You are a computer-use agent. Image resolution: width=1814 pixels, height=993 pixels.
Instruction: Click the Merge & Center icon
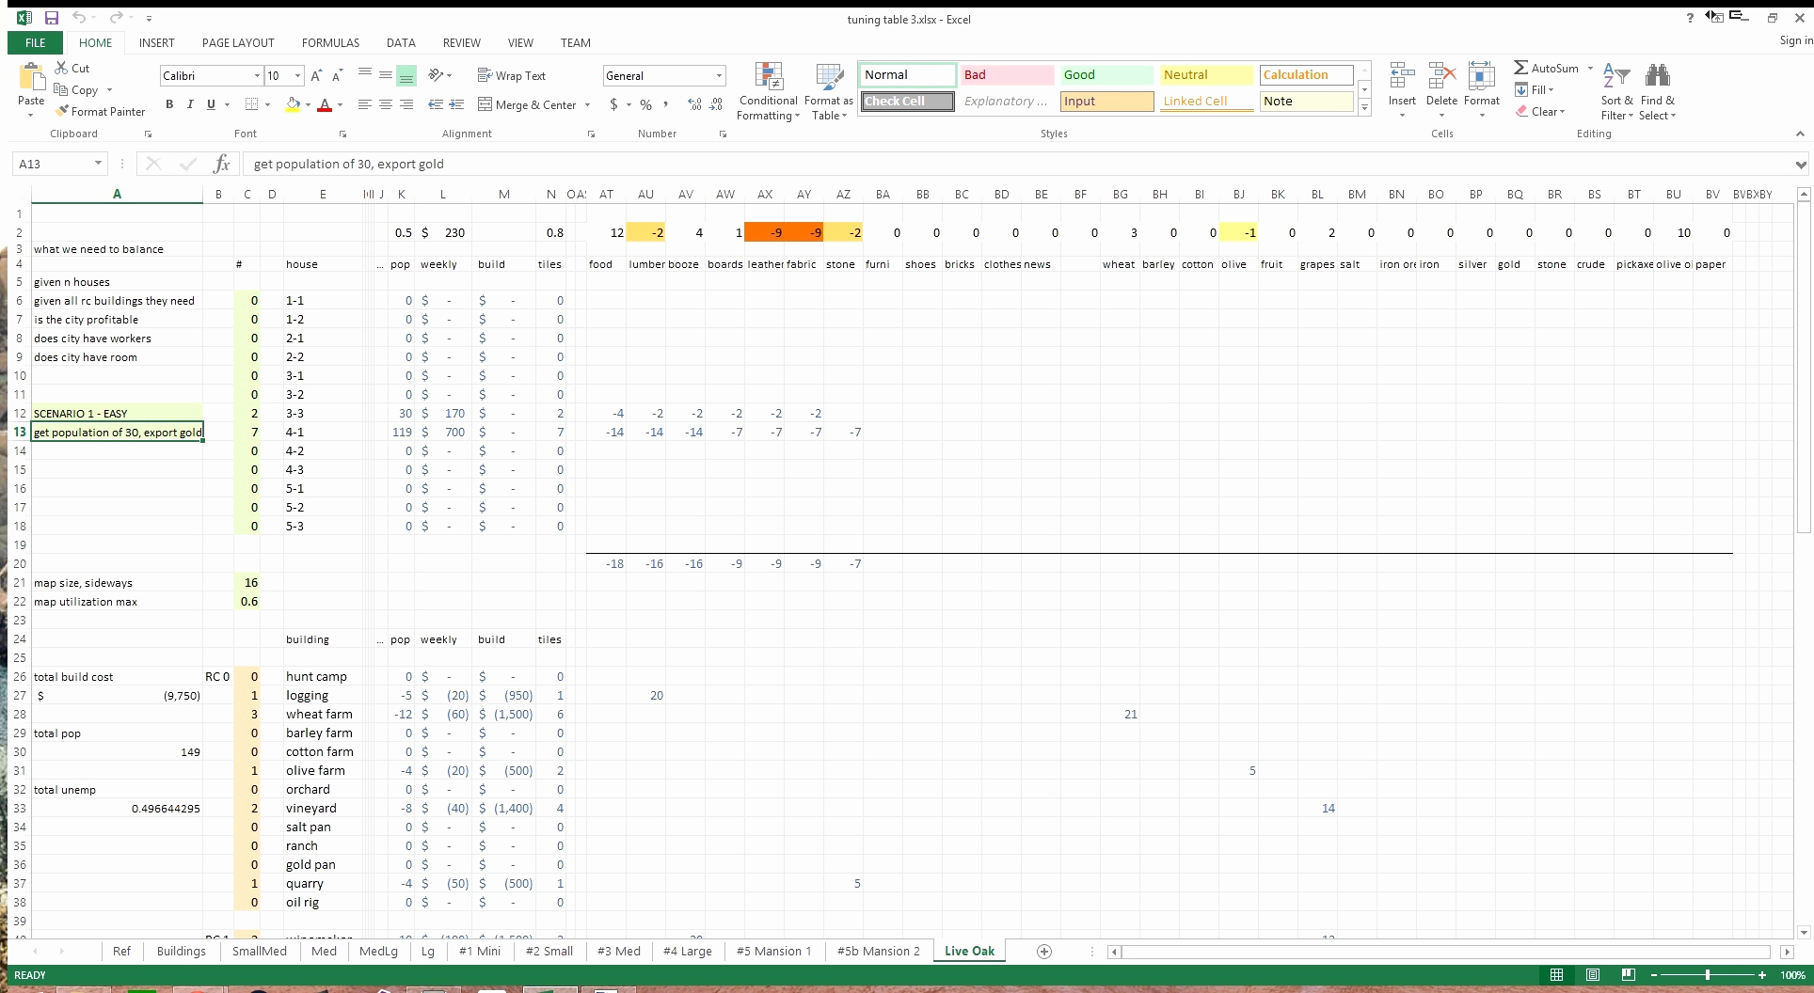485,104
